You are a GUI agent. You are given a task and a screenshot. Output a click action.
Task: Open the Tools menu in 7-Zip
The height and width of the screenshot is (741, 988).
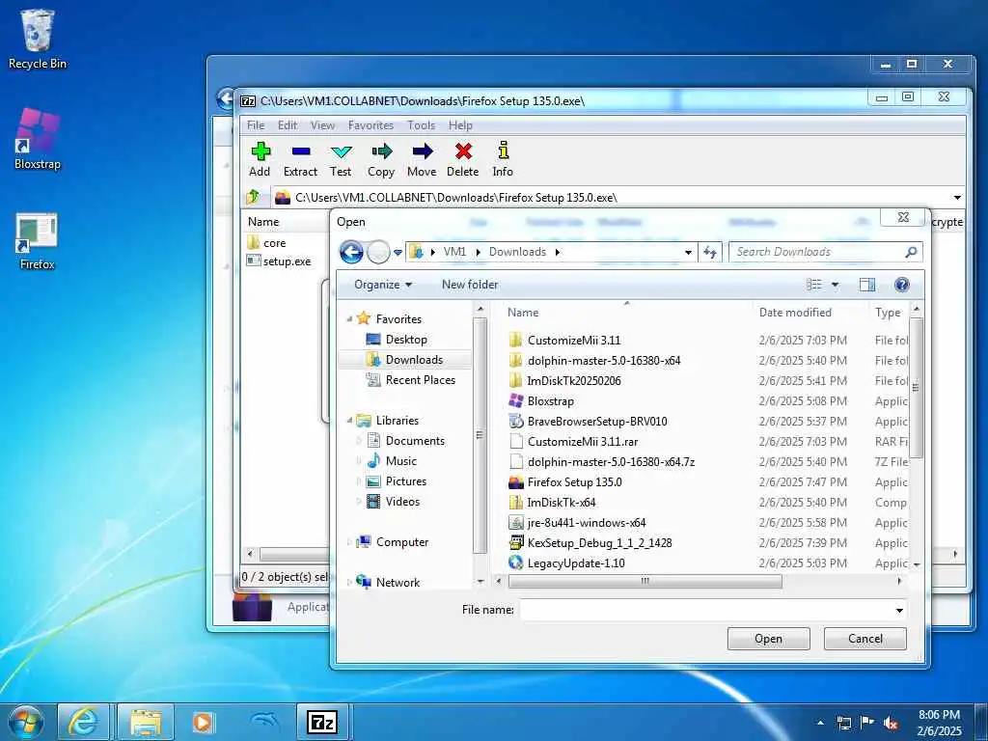pos(421,125)
